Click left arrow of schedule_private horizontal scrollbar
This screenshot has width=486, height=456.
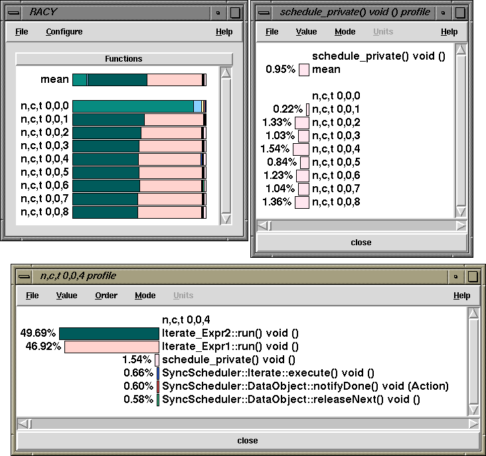[x=262, y=226]
